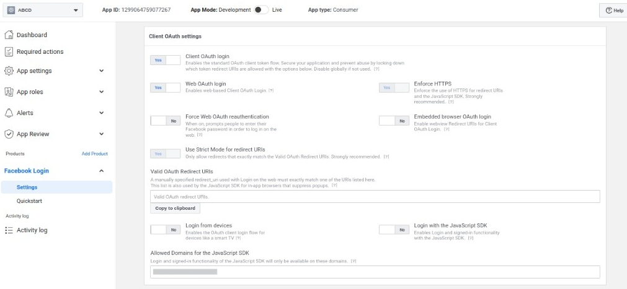The width and height of the screenshot is (627, 289).
Task: Open help tooltip for Login from devices
Action: [x=238, y=238]
